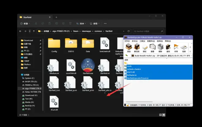
Task: Click the Delete trash icon in Explorer
Action: (x=70, y=24)
